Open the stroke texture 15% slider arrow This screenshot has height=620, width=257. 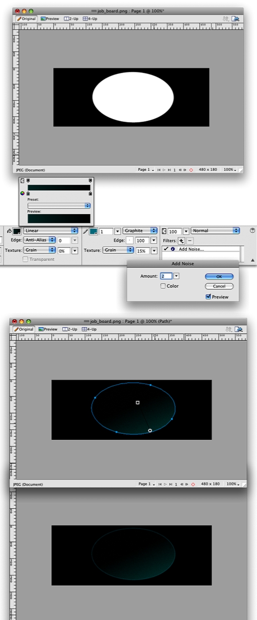coord(154,251)
